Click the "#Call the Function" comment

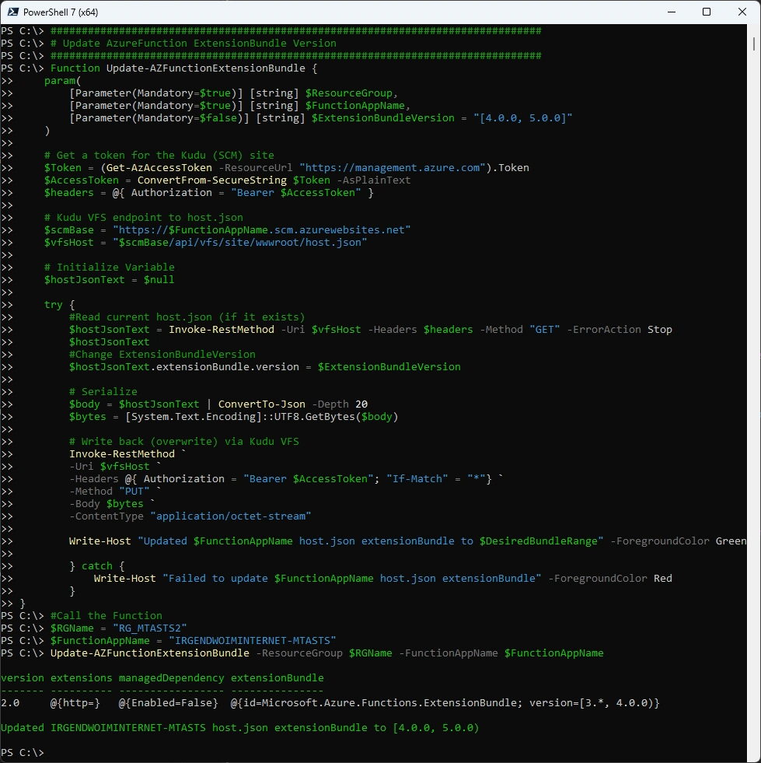point(106,615)
